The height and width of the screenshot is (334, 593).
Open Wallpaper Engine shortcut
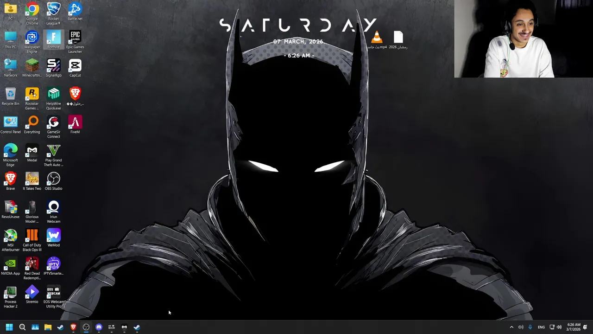tap(32, 42)
